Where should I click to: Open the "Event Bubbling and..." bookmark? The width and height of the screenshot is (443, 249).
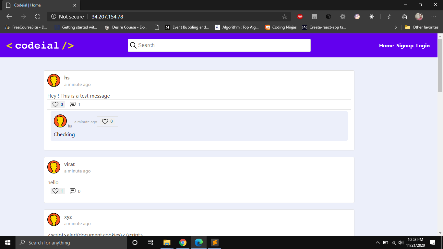[187, 27]
